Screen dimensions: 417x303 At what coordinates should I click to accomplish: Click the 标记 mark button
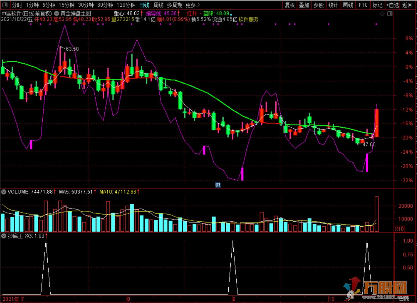pyautogui.click(x=377, y=5)
